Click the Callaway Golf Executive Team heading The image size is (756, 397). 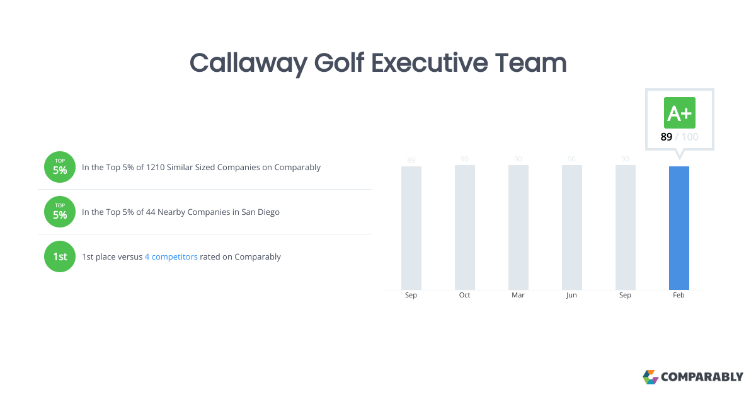pyautogui.click(x=378, y=63)
